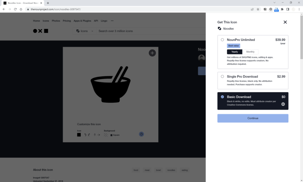
Task: Click the noodle bowl icon preview
Action: click(x=110, y=84)
